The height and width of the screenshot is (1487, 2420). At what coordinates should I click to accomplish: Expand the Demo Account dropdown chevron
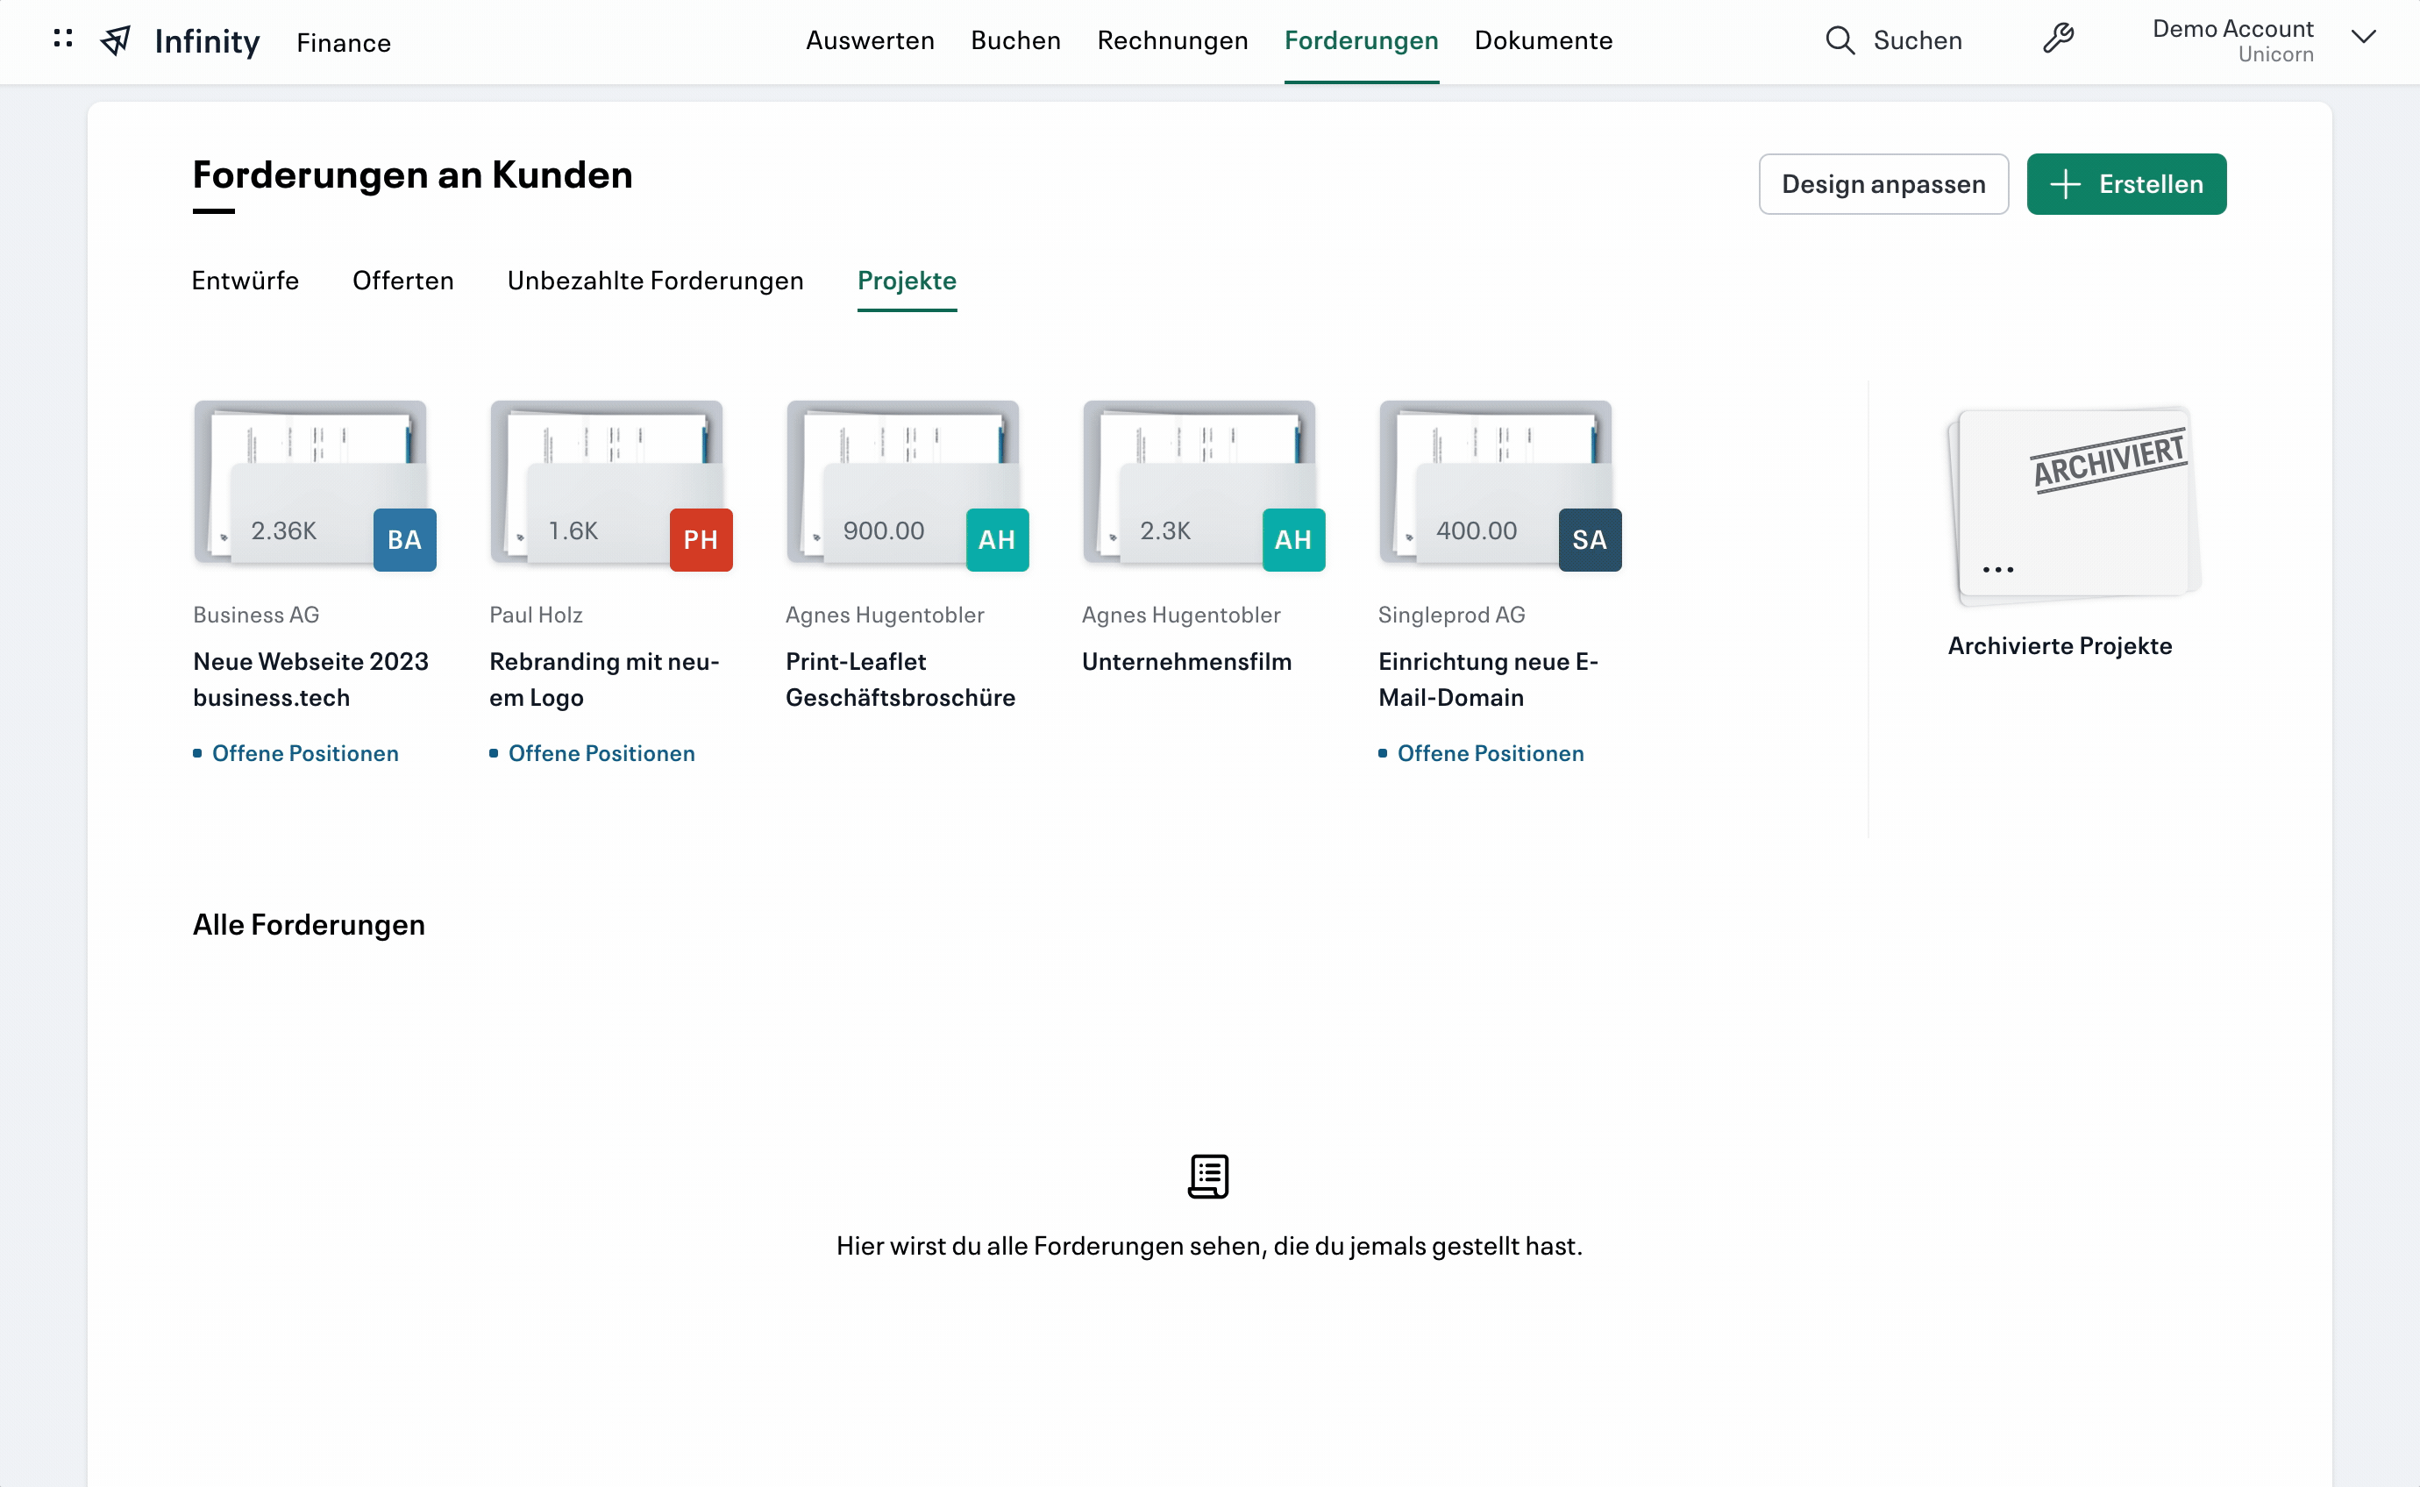pyautogui.click(x=2364, y=39)
